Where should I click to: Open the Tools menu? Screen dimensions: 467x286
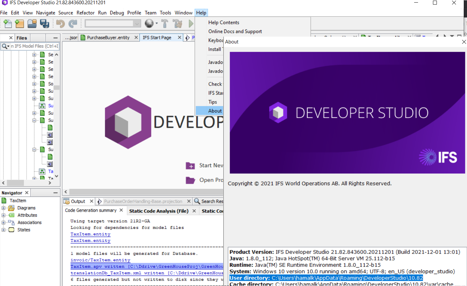click(165, 13)
